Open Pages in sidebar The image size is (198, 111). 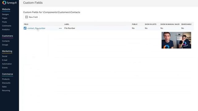click(x=5, y=18)
